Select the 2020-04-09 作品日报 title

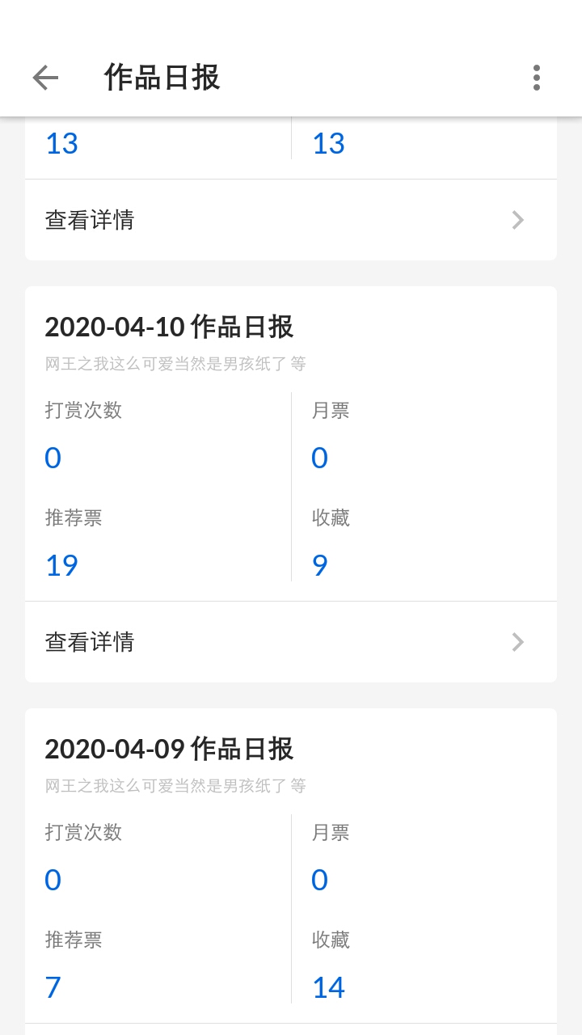pos(169,749)
